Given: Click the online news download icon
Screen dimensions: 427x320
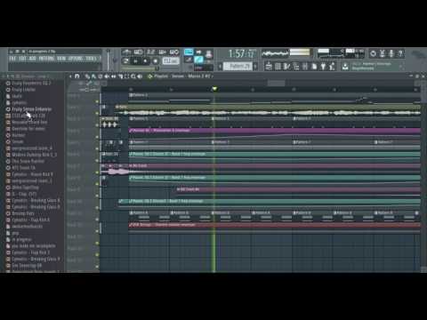Looking at the screenshot, I should [345, 66].
